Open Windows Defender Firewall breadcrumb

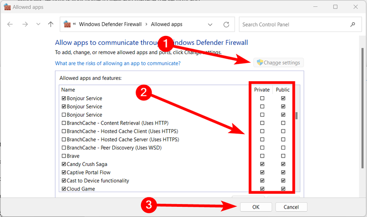tap(110, 24)
